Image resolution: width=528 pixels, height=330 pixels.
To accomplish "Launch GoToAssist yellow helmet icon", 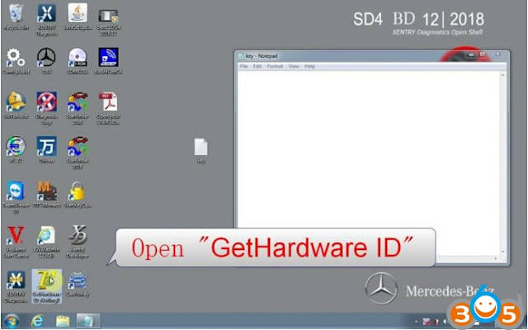I will [16, 105].
